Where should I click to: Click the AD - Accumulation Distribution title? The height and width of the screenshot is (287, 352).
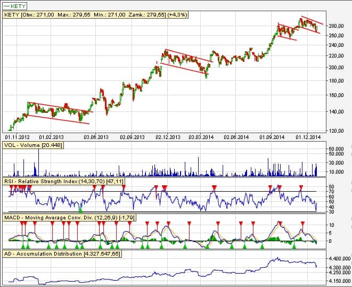pyautogui.click(x=61, y=254)
